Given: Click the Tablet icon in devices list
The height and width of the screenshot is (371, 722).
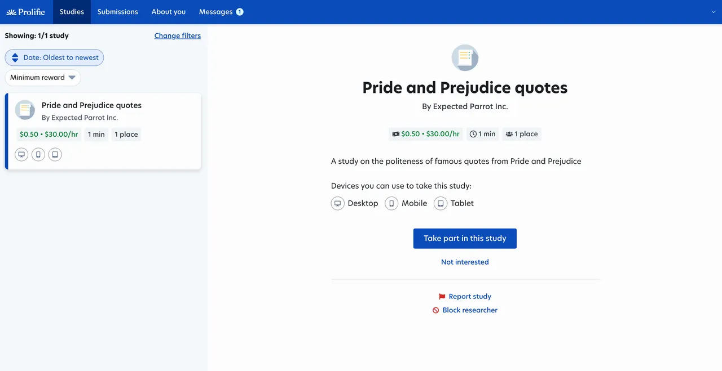Looking at the screenshot, I should click(x=441, y=203).
